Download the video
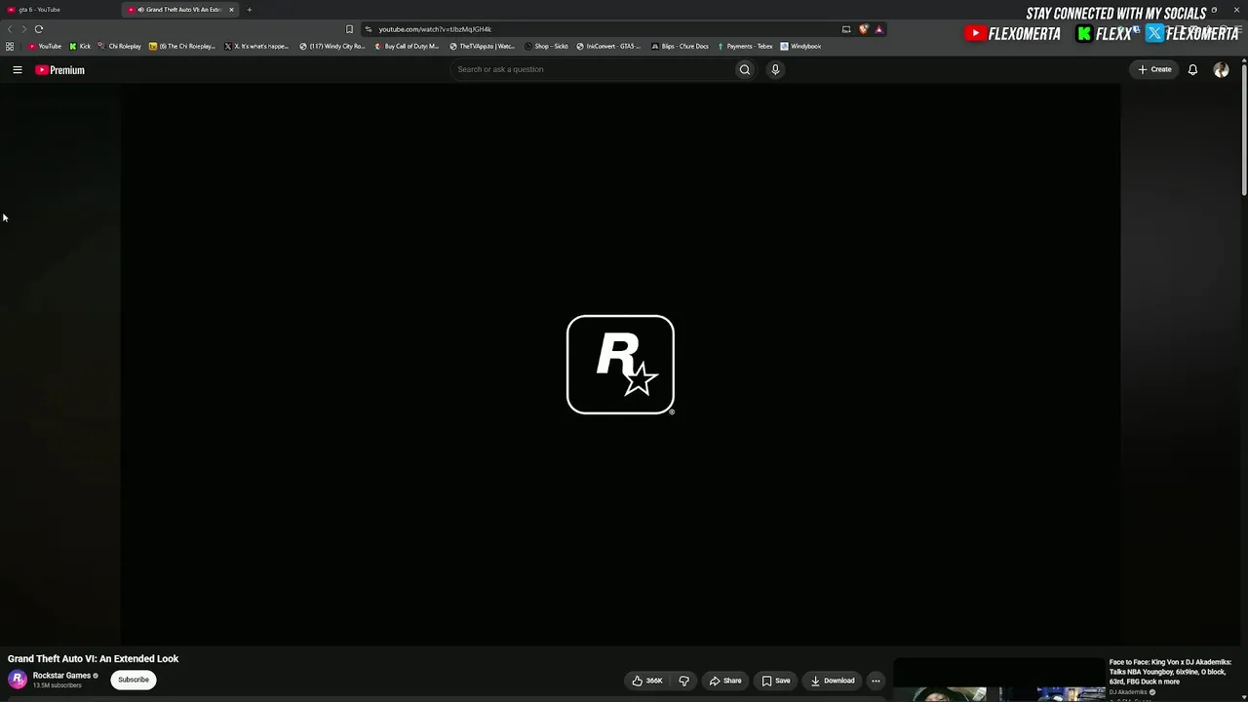 [x=832, y=681]
